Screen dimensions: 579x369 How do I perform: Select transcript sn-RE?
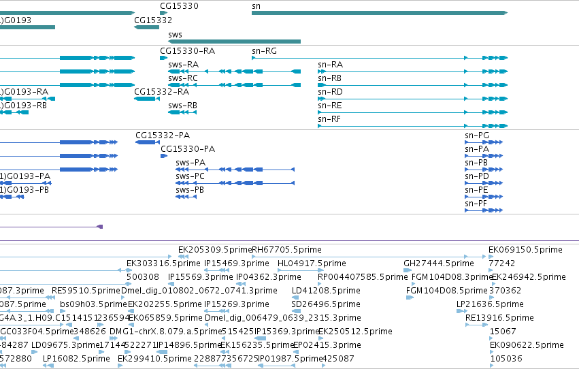(413, 112)
